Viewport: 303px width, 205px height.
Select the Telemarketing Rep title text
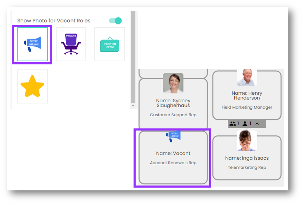click(247, 167)
